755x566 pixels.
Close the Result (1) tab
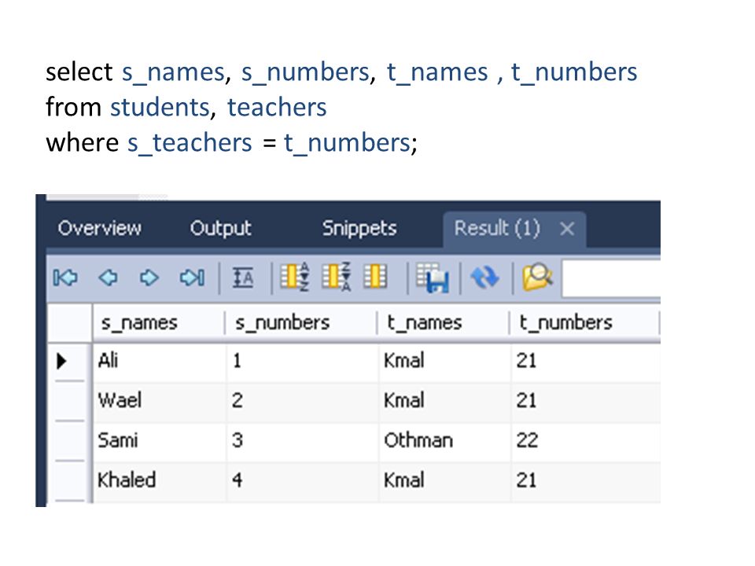point(567,229)
